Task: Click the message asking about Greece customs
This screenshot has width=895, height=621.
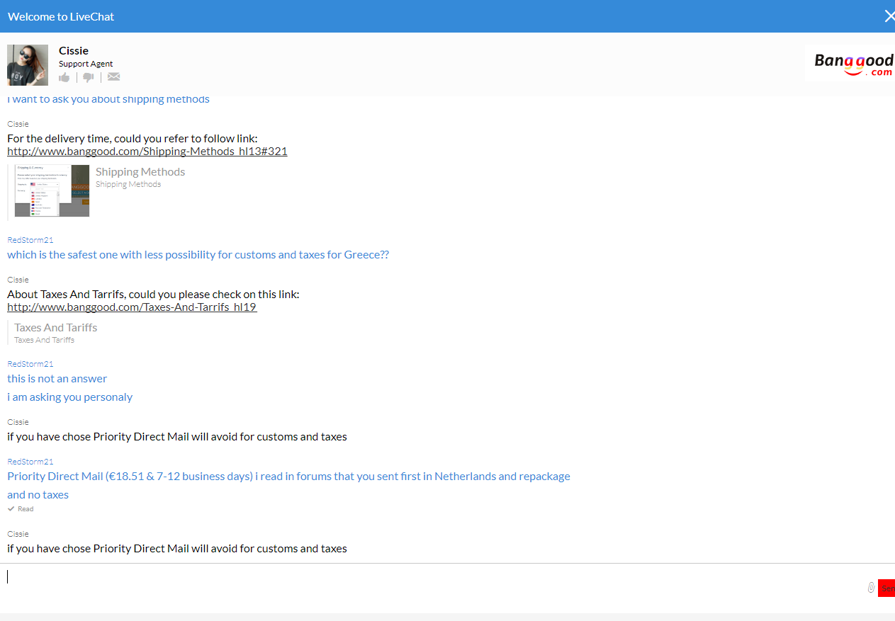Action: (198, 255)
